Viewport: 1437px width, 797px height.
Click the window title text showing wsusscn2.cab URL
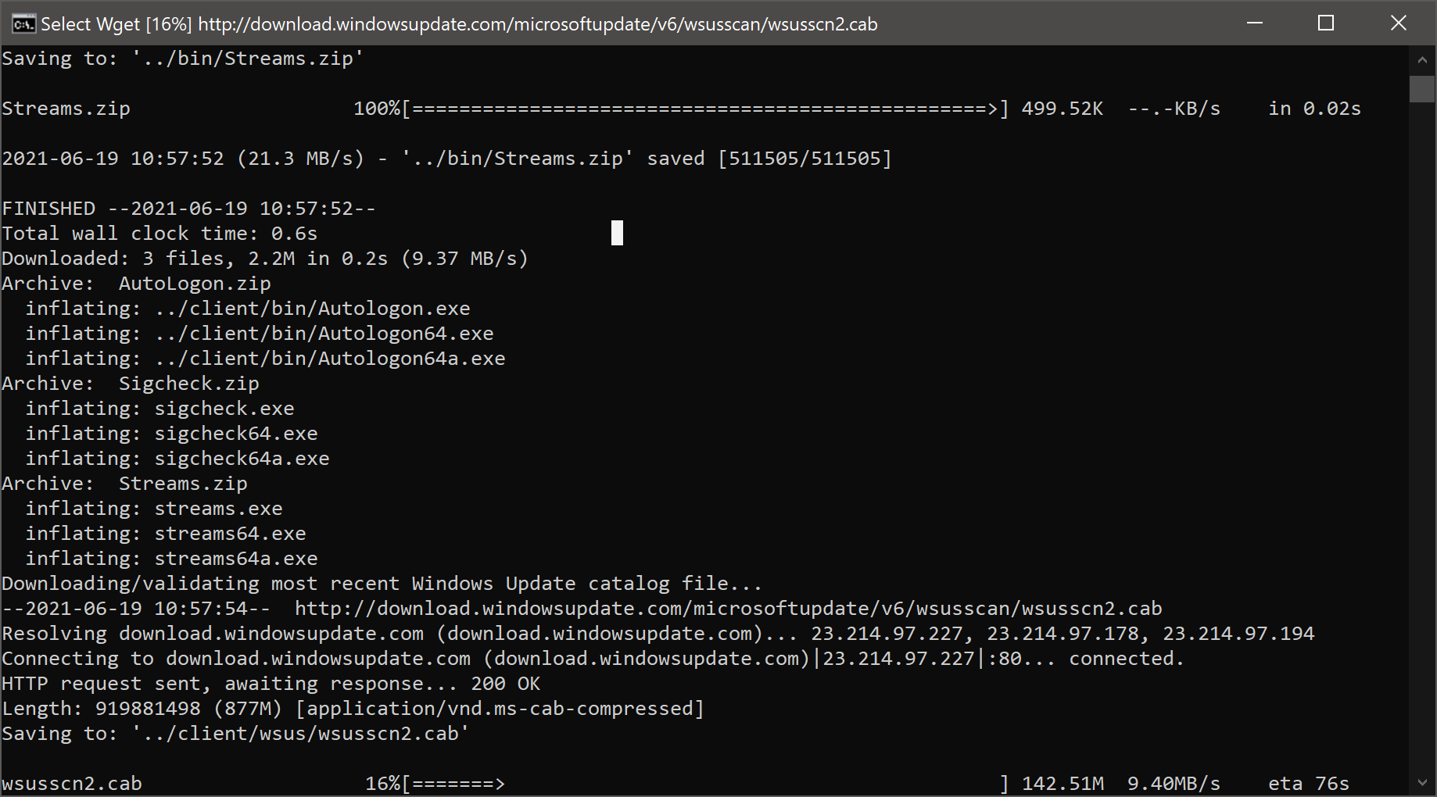pyautogui.click(x=459, y=24)
